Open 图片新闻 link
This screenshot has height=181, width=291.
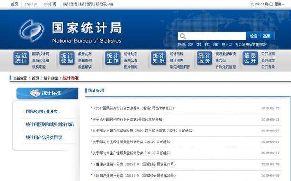point(131,67)
